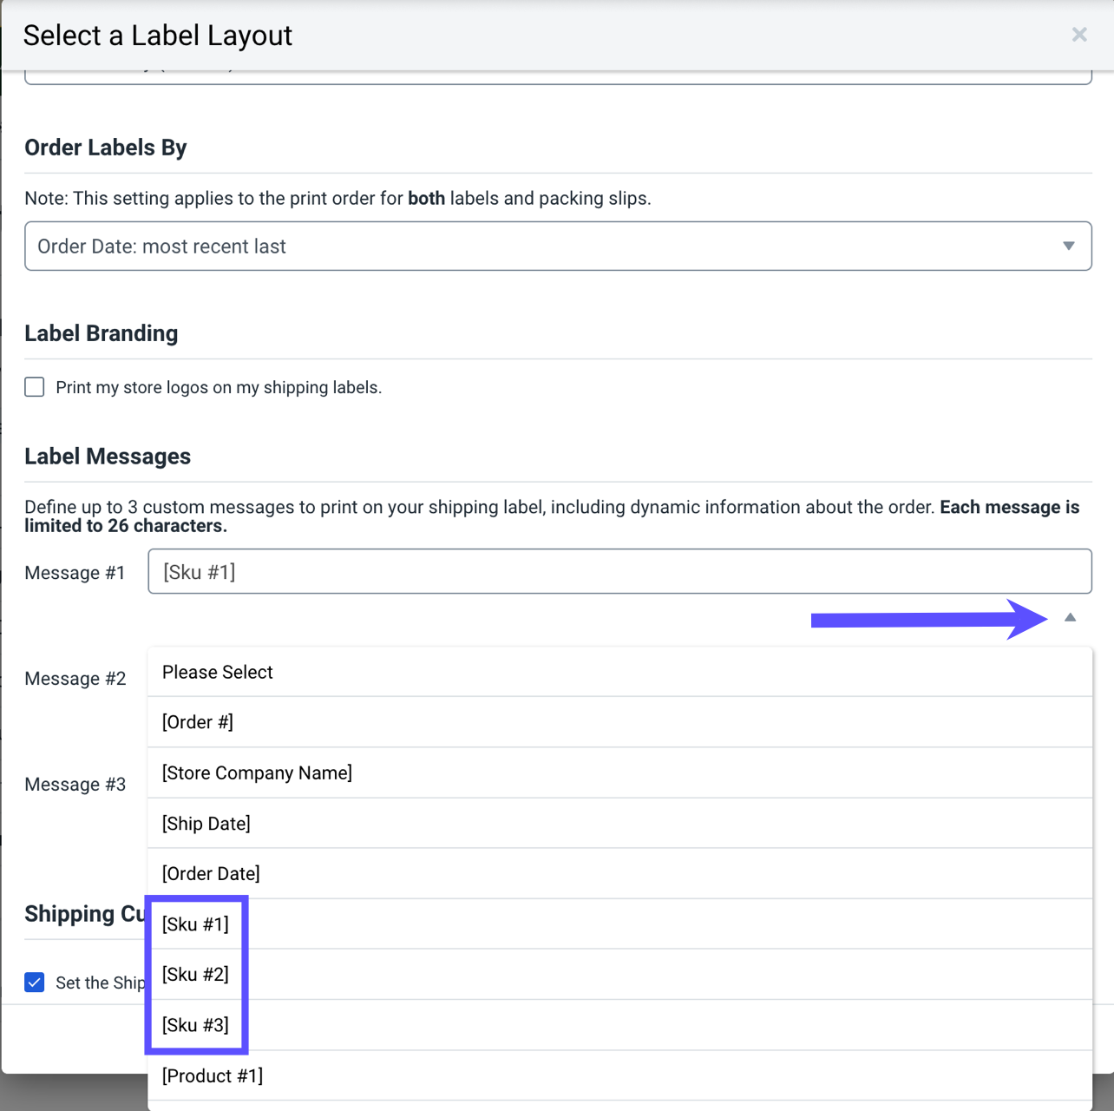Image resolution: width=1114 pixels, height=1111 pixels.
Task: Choose [Sku #3] from the options
Action: click(x=195, y=1025)
